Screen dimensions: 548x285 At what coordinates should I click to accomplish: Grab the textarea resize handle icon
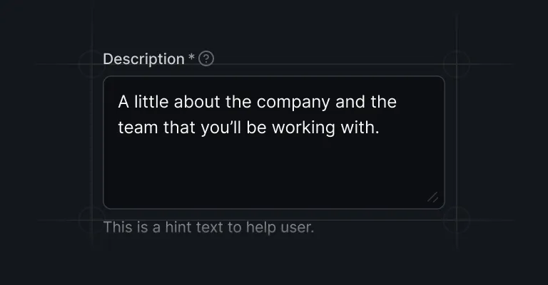pos(432,197)
